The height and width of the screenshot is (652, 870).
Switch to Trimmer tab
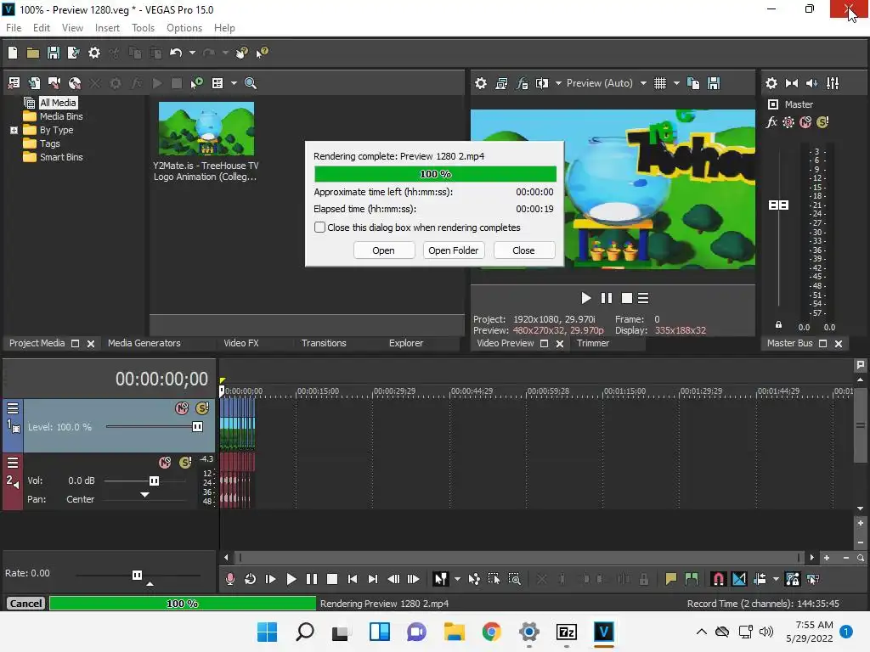592,343
